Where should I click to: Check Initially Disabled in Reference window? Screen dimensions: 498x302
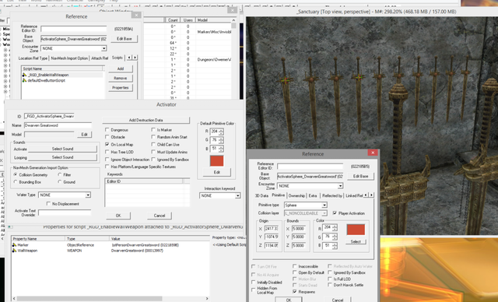coord(254,283)
